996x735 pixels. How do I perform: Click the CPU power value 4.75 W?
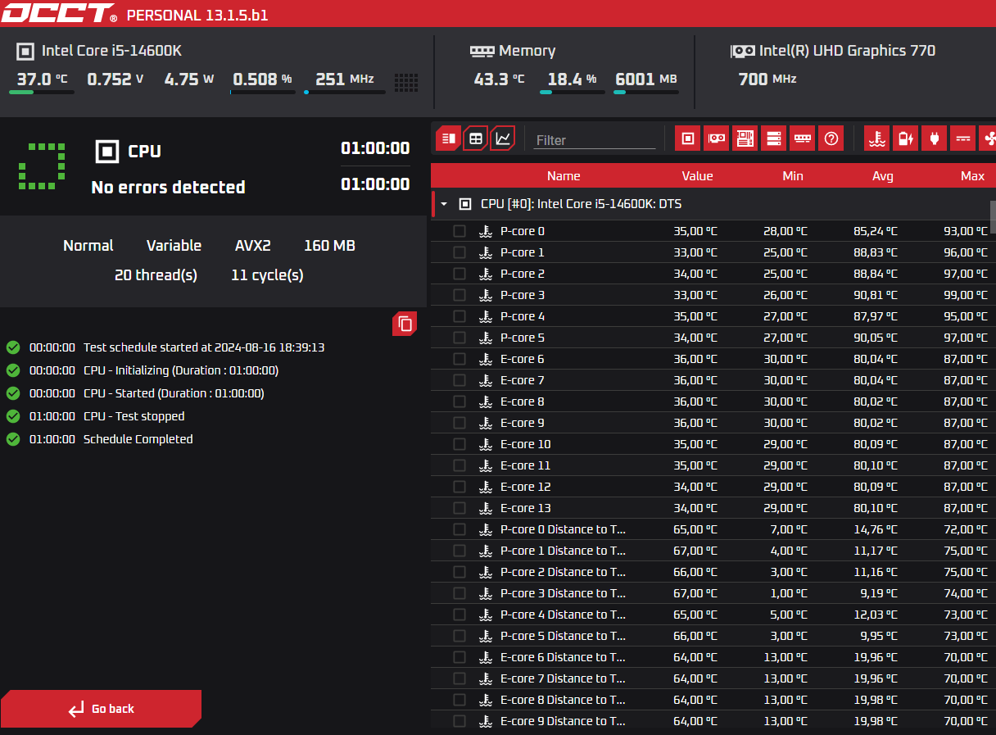[189, 79]
